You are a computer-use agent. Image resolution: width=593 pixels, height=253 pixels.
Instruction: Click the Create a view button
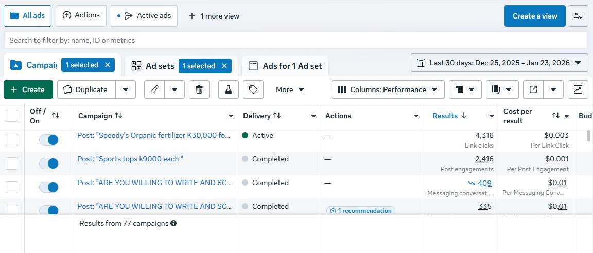(x=535, y=16)
